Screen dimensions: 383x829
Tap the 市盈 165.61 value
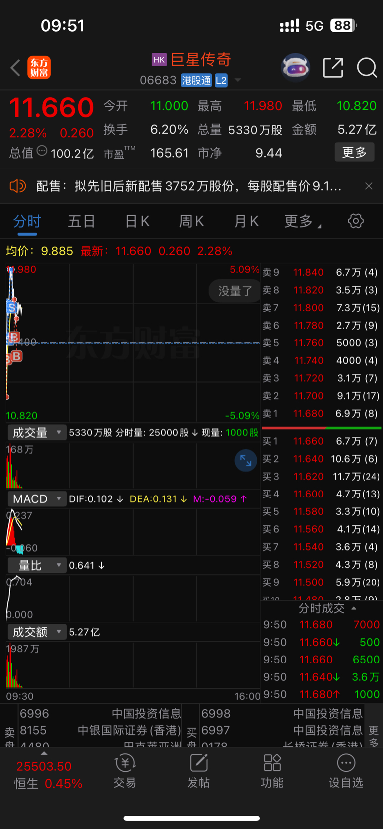coord(169,153)
